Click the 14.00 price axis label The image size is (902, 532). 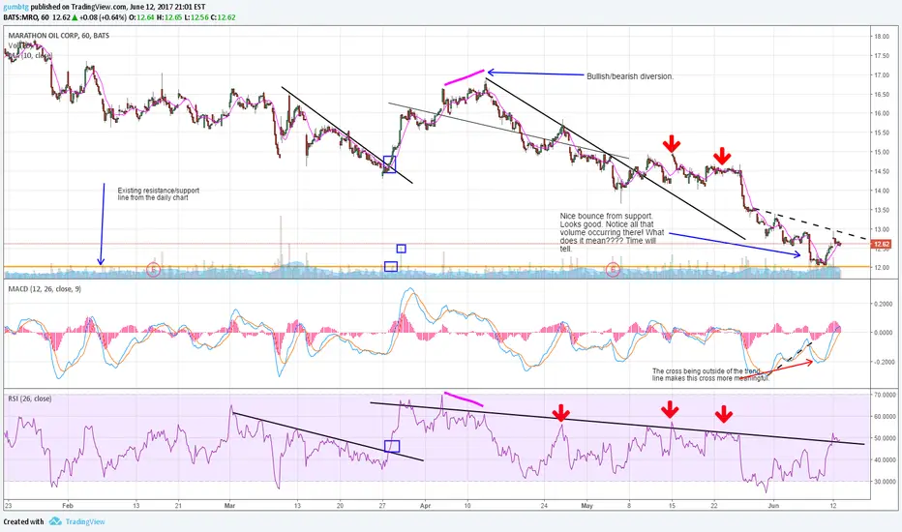tap(882, 191)
